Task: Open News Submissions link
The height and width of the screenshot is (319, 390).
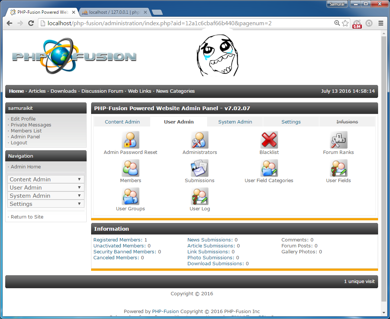Action: (x=210, y=240)
